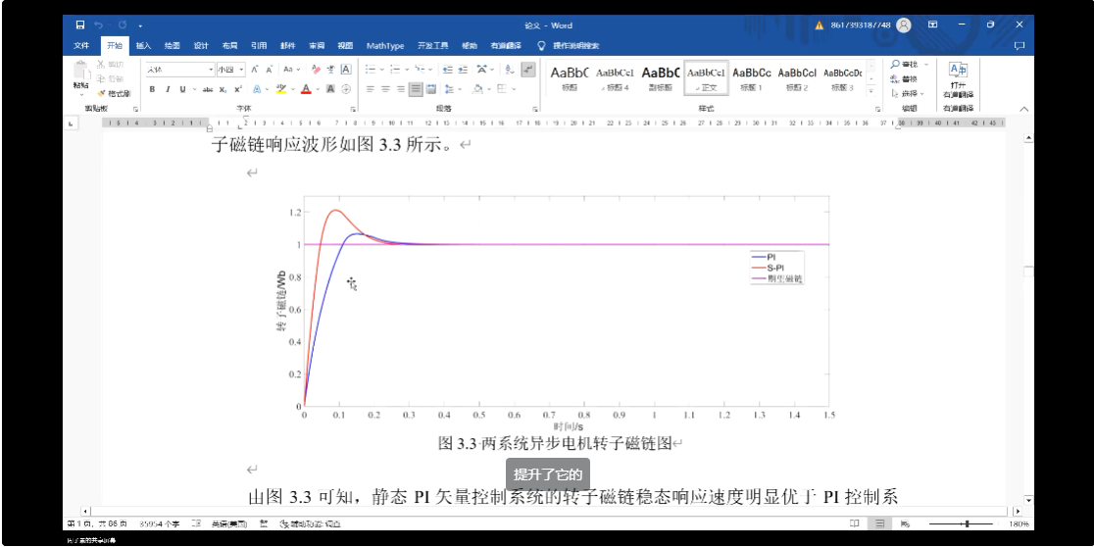Clear all formatting with the eraser icon
Image resolution: width=1094 pixels, height=547 pixels.
pos(316,70)
